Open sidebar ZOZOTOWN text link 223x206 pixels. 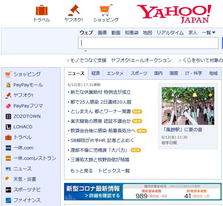[27, 116]
